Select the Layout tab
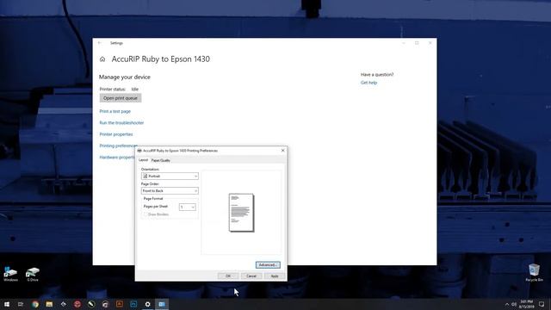 [144, 160]
